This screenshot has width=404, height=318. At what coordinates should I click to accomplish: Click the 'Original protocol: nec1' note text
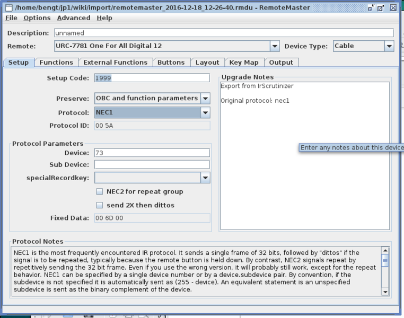coord(255,101)
